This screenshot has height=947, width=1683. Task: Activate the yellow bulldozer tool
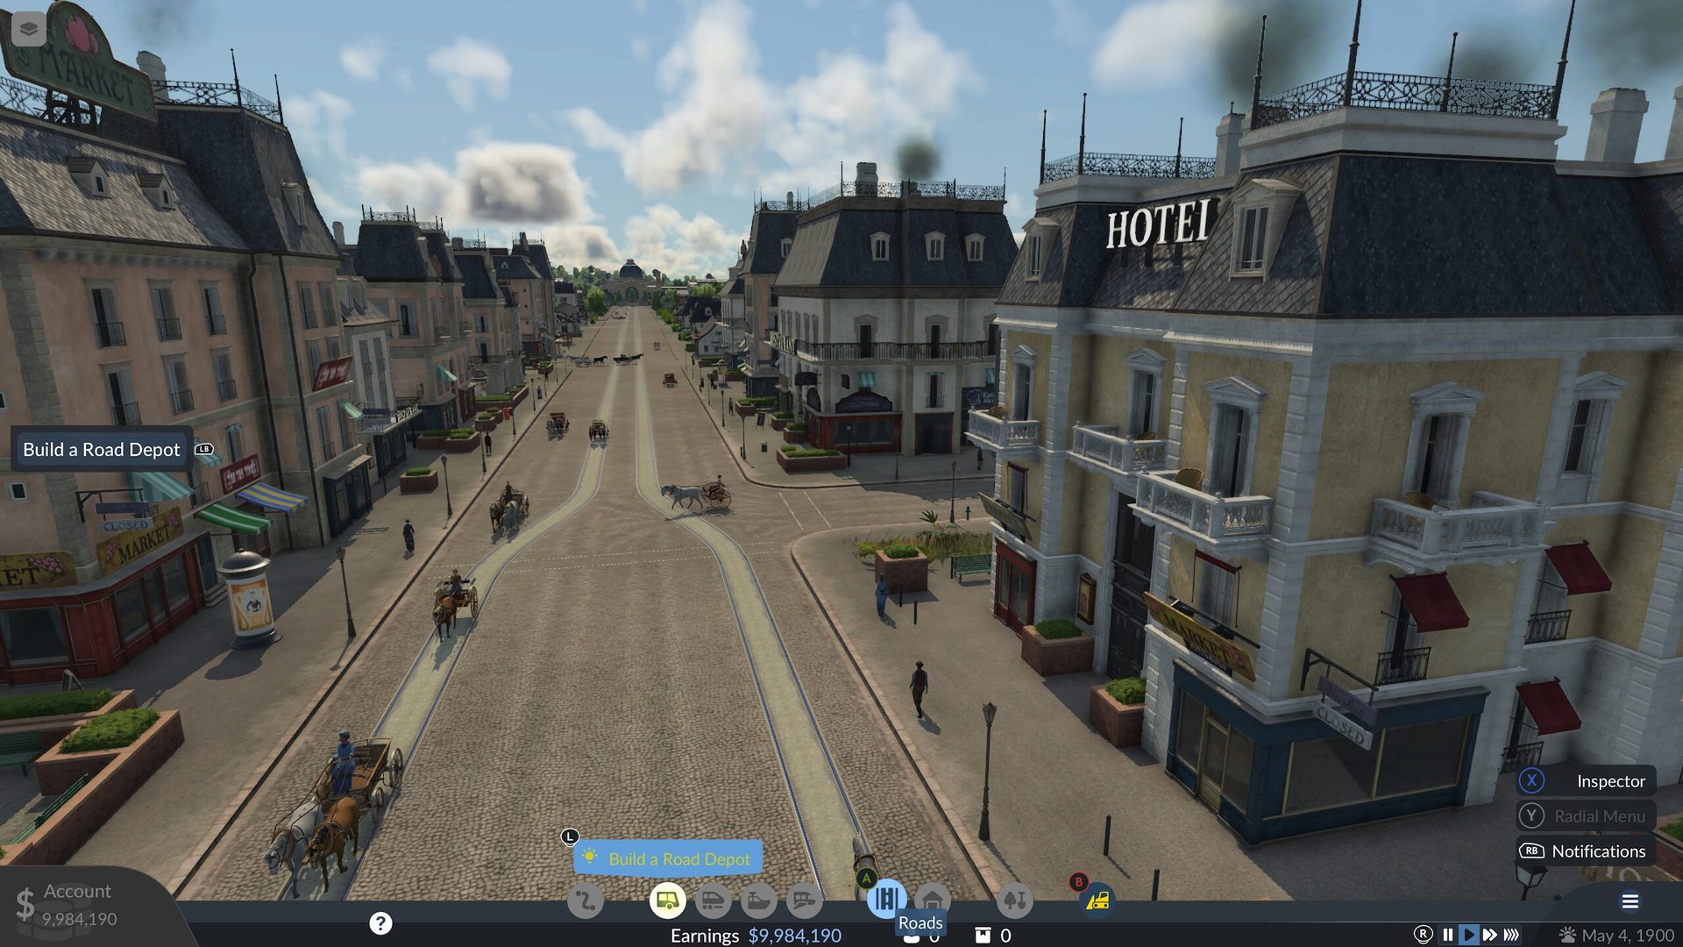click(1097, 901)
